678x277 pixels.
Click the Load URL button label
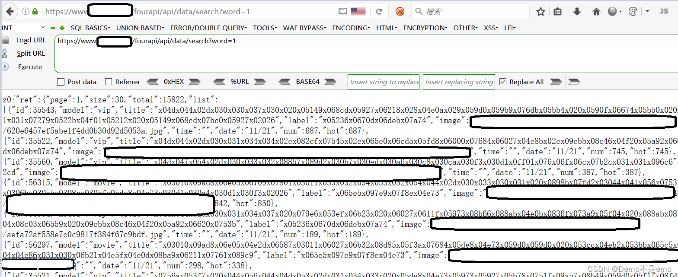31,40
